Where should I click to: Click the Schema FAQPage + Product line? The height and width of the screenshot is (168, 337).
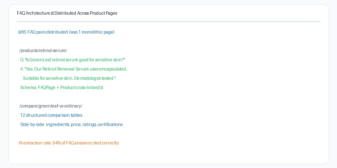(62, 87)
